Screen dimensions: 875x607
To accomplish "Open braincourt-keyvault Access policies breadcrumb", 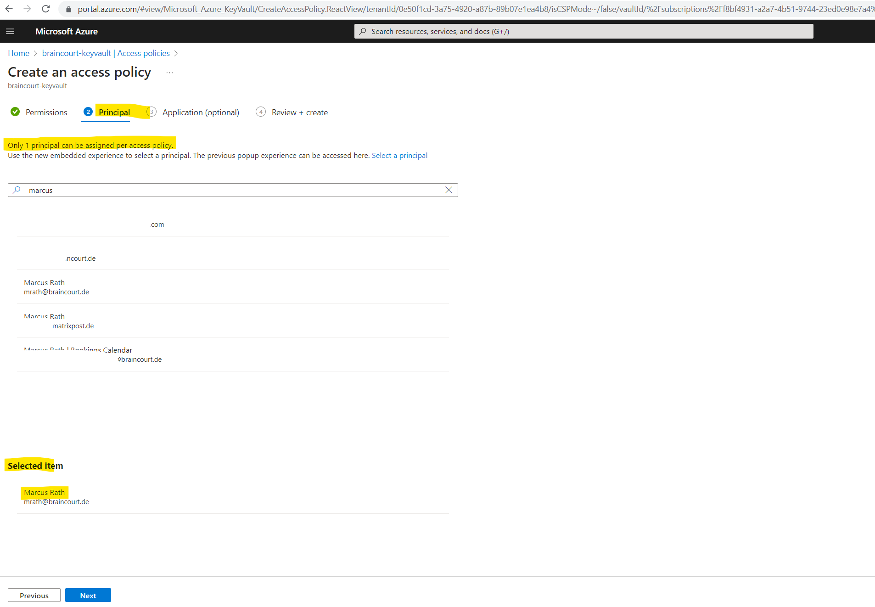I will [105, 53].
